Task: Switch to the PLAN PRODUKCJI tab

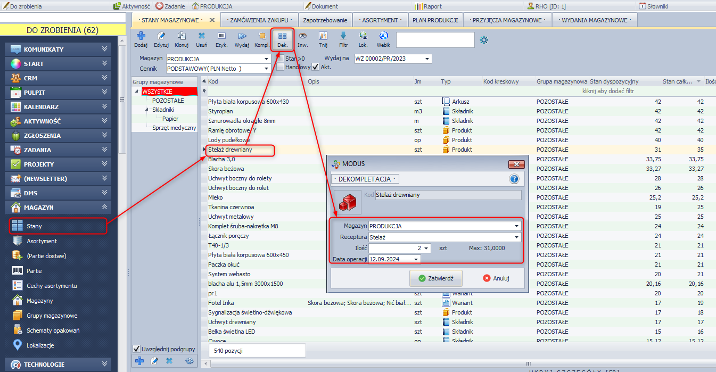Action: pyautogui.click(x=435, y=20)
